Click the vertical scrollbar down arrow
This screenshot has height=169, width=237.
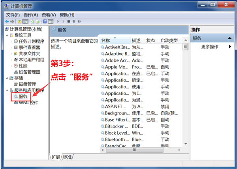[186, 144]
